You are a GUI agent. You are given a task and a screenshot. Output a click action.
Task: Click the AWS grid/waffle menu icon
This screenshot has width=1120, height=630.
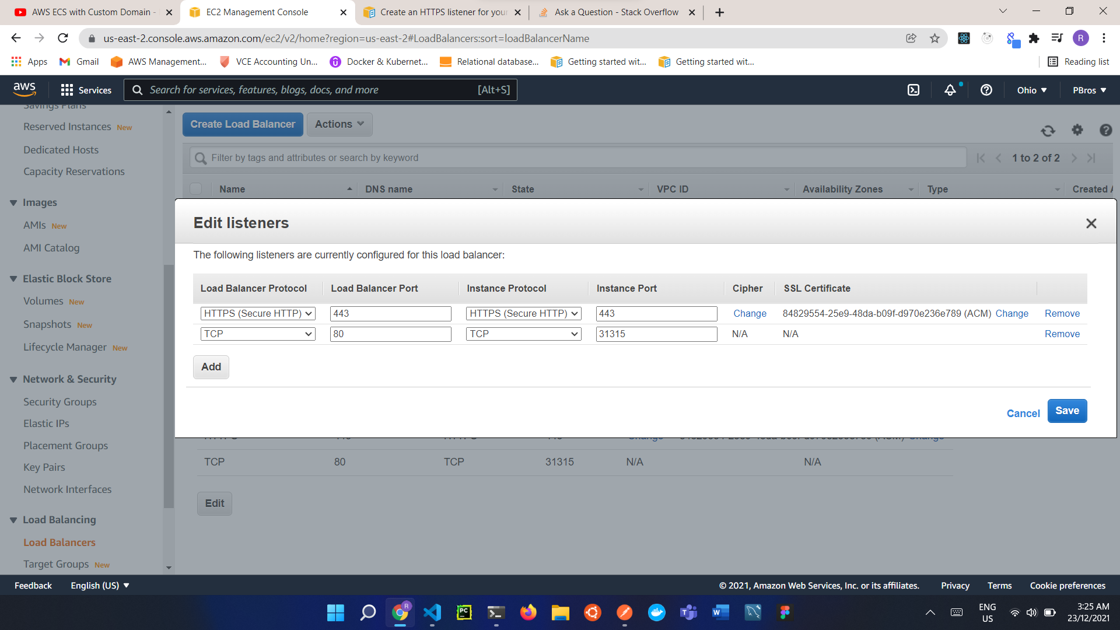coord(67,90)
